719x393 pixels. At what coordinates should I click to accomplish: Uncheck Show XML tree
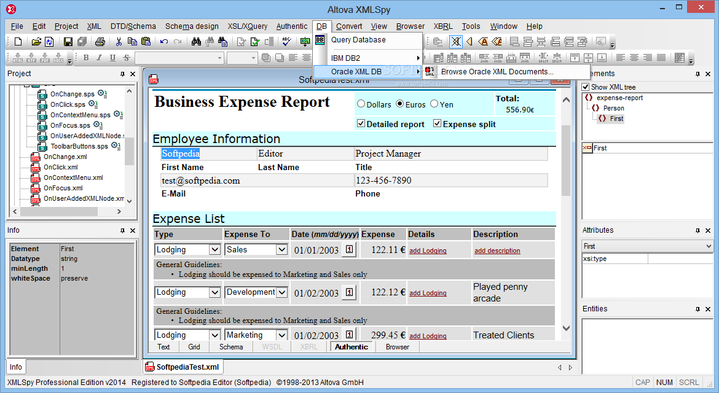coord(586,87)
